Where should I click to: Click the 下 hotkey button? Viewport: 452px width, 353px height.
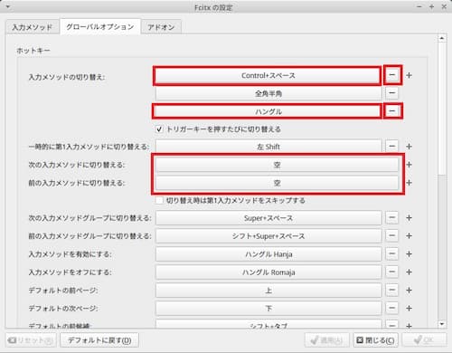click(268, 309)
